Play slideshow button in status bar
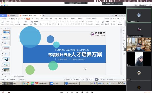Screen dimensions: 152x93 96,79
